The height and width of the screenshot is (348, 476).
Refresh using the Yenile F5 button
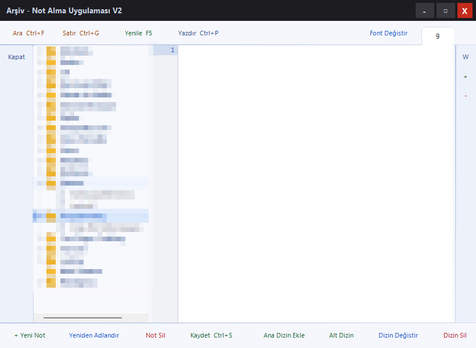point(138,33)
